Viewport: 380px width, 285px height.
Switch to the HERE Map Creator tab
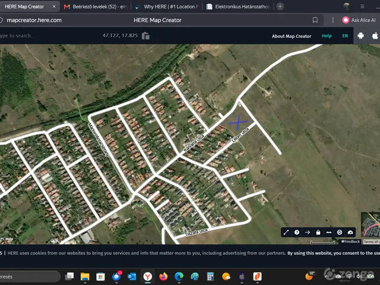click(x=24, y=7)
